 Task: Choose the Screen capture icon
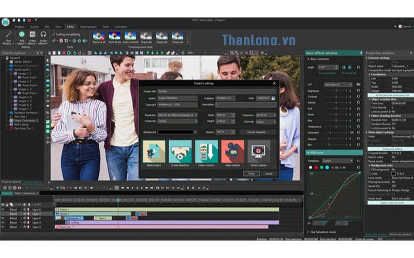pos(259,152)
